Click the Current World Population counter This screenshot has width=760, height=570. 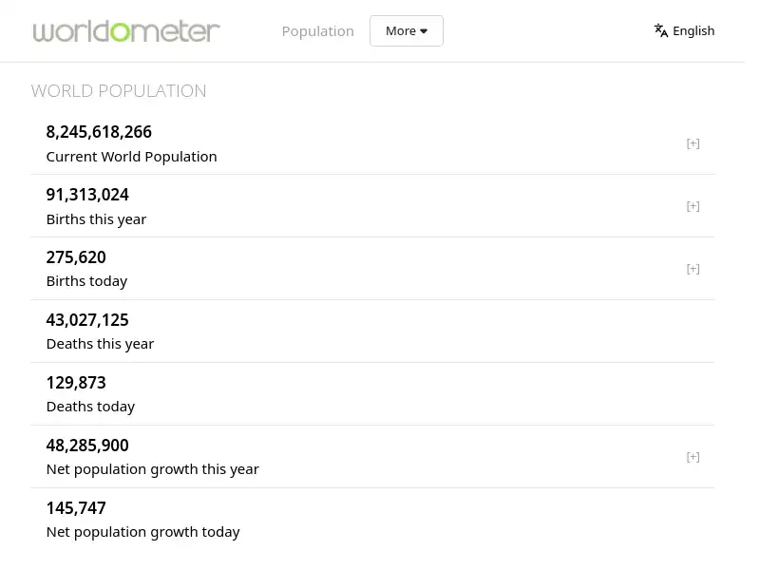[x=99, y=132]
